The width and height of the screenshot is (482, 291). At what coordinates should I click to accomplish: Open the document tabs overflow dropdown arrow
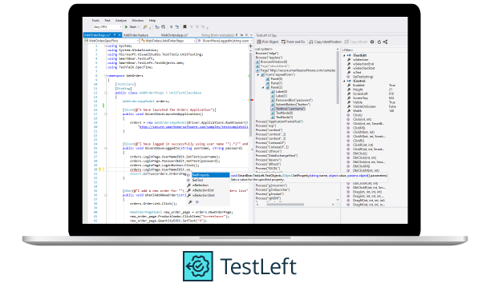coord(251,35)
